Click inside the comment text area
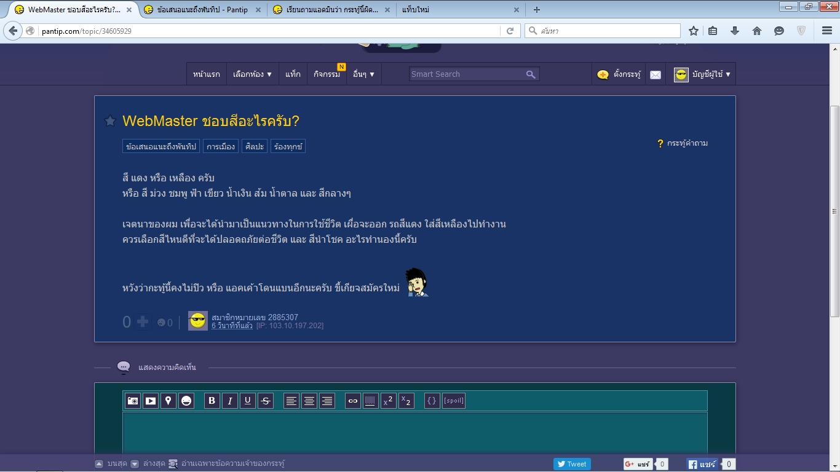 pos(415,433)
